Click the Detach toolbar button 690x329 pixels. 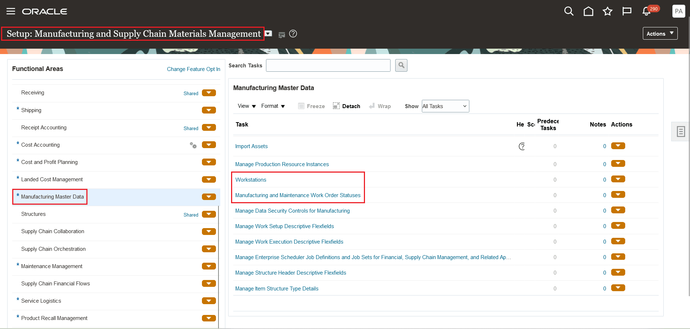click(346, 106)
